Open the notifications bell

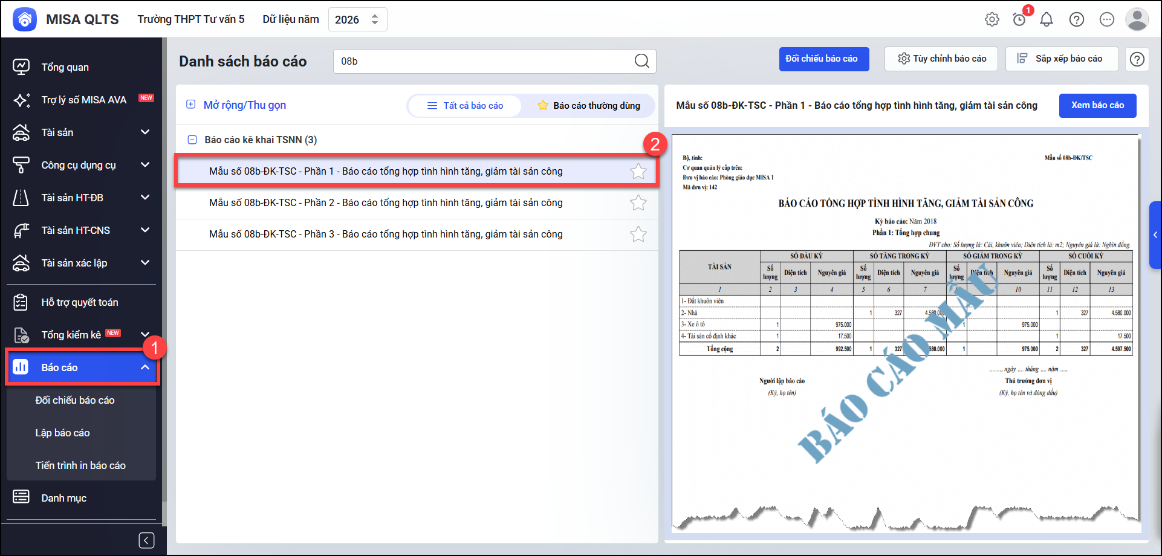click(1047, 19)
